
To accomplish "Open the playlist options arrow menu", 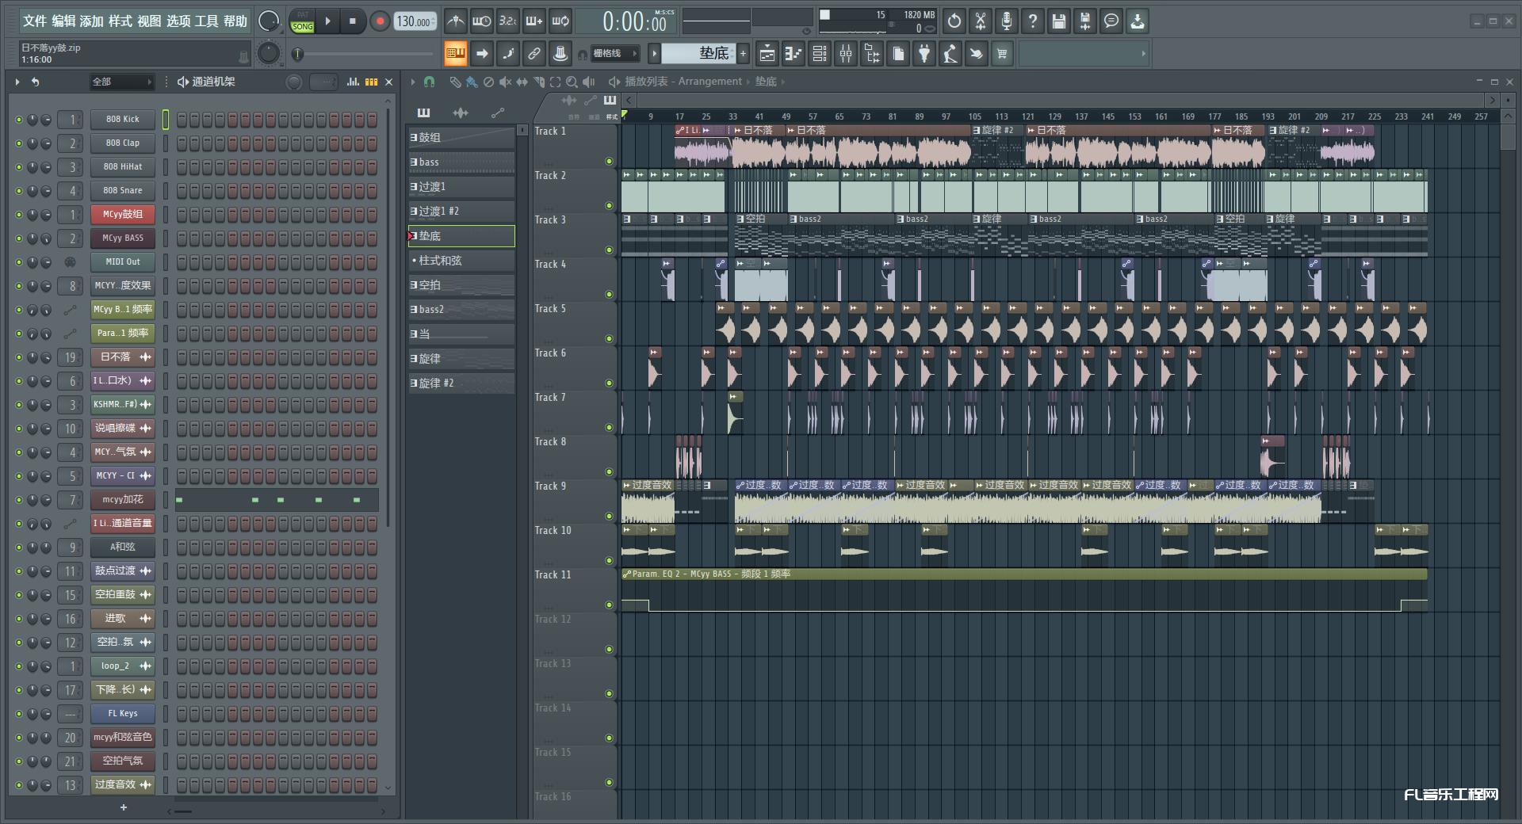I will (413, 82).
